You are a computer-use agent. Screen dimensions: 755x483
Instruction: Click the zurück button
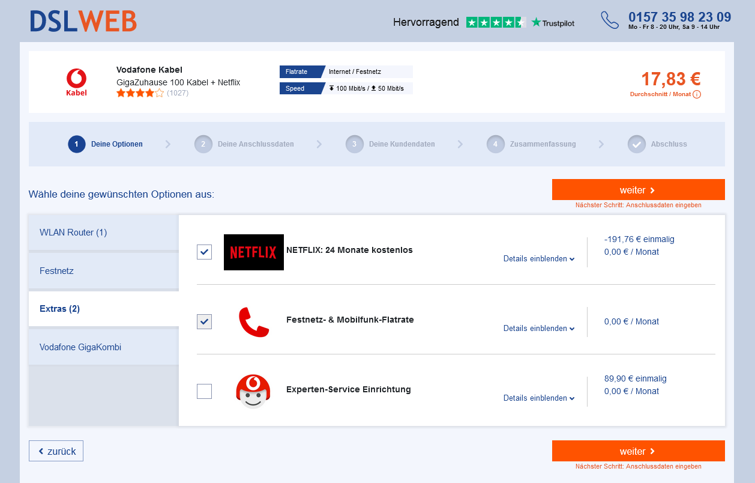point(56,451)
